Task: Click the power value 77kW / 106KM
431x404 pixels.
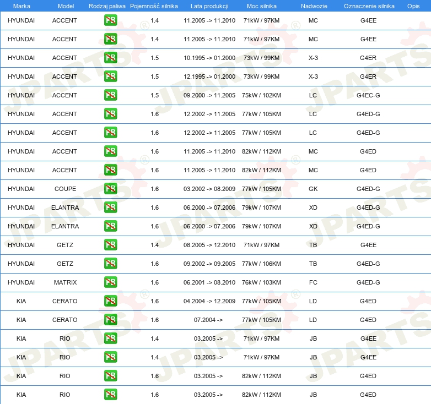Action: (261, 264)
